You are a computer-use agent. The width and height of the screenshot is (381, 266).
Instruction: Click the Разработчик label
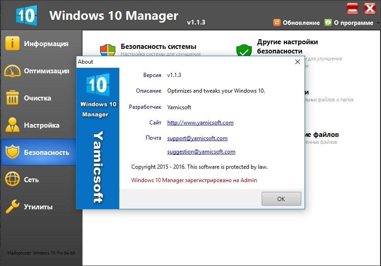145,107
